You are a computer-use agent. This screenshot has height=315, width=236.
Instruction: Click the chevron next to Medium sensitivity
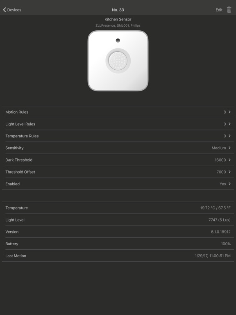pos(229,148)
